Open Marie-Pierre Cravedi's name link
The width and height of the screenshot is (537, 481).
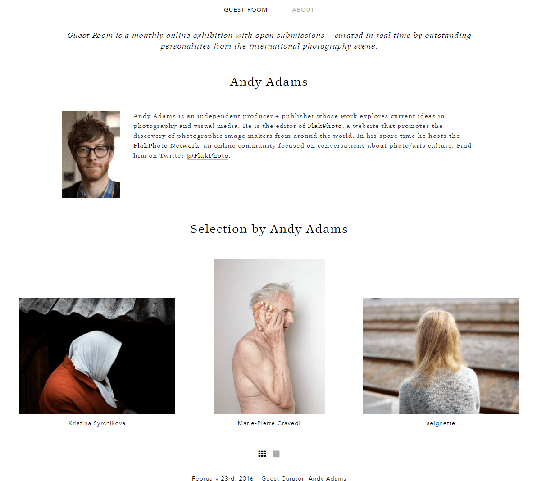pos(269,423)
